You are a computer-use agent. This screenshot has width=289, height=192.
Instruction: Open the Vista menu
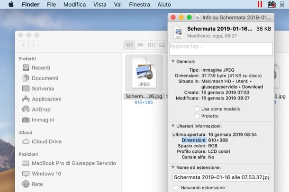99,4
